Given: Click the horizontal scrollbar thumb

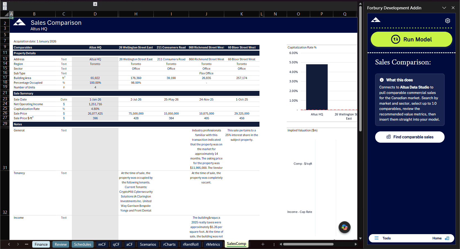Looking at the screenshot, I should 308,244.
